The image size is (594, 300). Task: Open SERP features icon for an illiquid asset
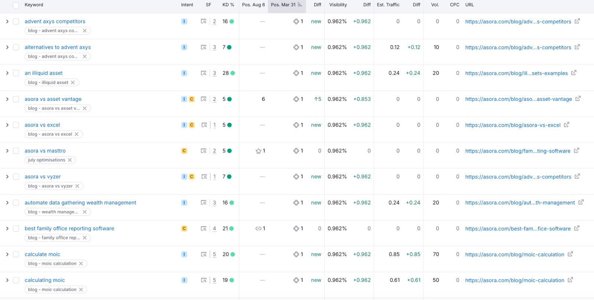(203, 73)
